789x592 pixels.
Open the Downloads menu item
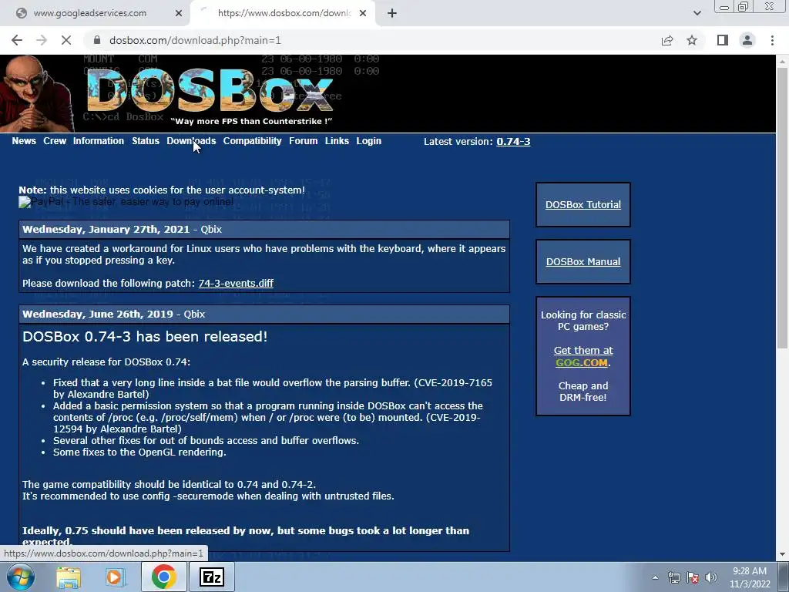point(191,141)
